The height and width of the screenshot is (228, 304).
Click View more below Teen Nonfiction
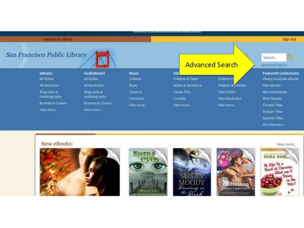click(x=227, y=105)
